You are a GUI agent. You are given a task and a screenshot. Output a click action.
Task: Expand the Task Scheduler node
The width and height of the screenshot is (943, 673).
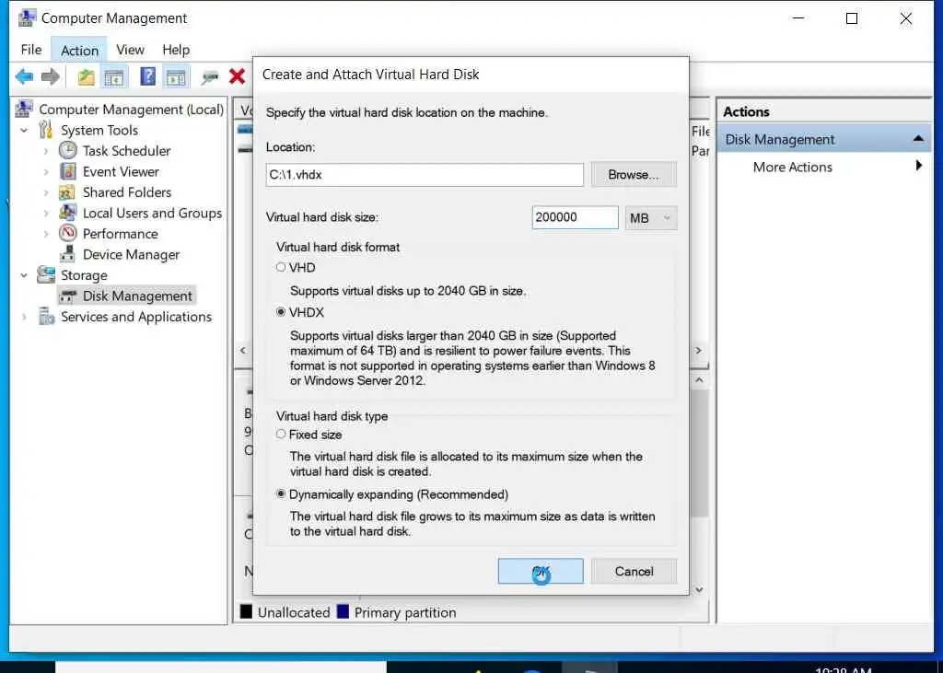pyautogui.click(x=46, y=151)
